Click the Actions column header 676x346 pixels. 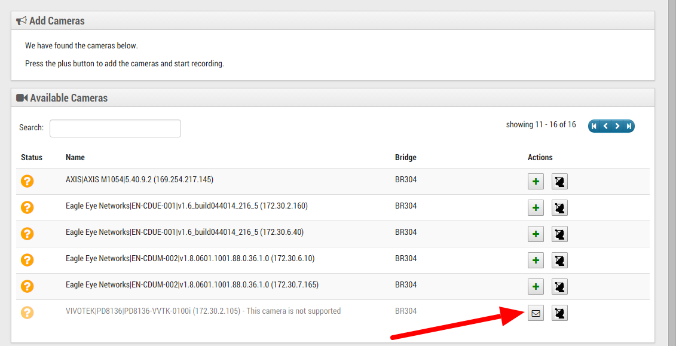click(x=540, y=157)
